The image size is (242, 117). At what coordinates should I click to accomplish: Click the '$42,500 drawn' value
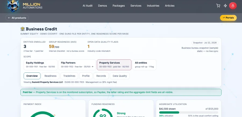click(x=167, y=109)
